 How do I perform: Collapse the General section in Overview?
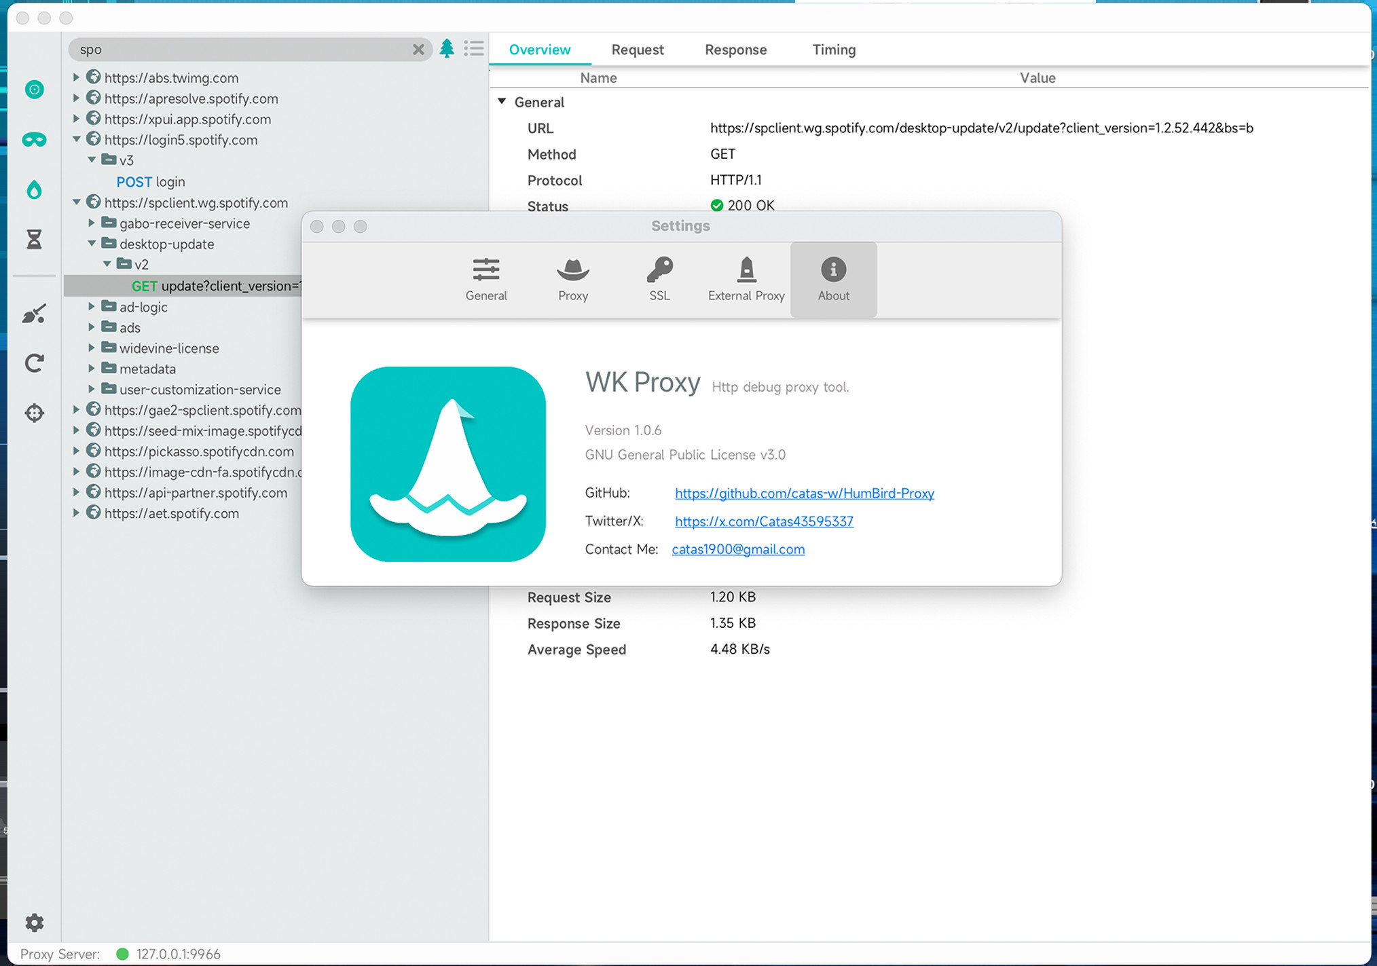pos(502,101)
